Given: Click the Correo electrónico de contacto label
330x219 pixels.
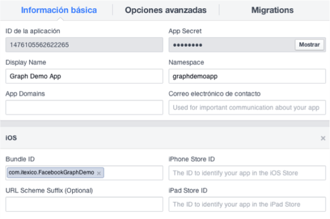Looking at the screenshot, I should point(215,94).
